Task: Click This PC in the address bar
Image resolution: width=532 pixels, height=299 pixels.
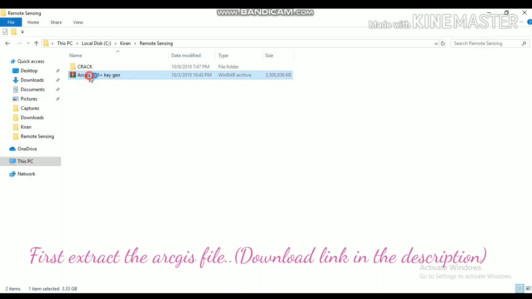Action: coord(65,43)
